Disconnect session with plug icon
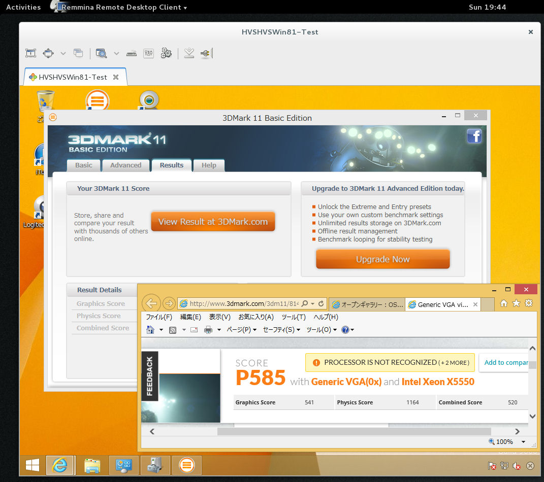544x482 pixels. pos(206,53)
